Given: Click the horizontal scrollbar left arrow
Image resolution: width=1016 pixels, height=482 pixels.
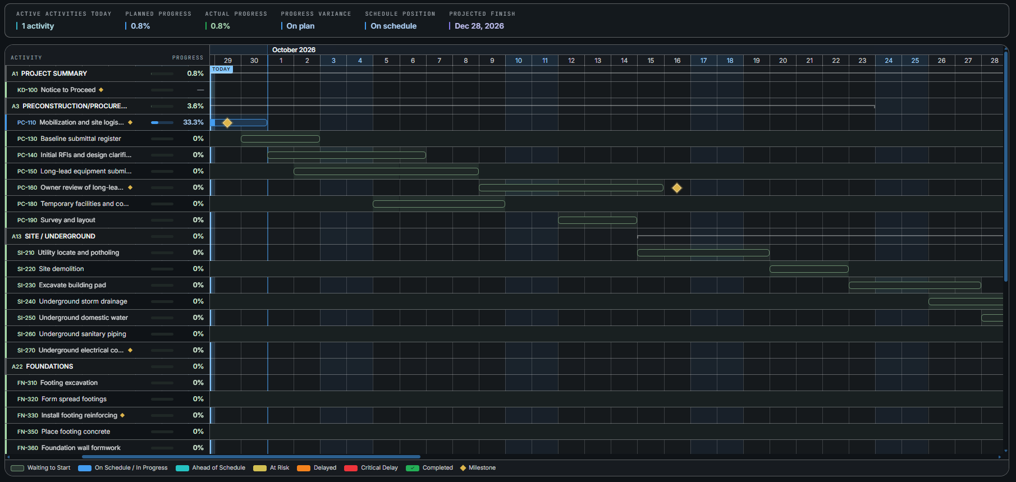Looking at the screenshot, I should [x=8, y=457].
